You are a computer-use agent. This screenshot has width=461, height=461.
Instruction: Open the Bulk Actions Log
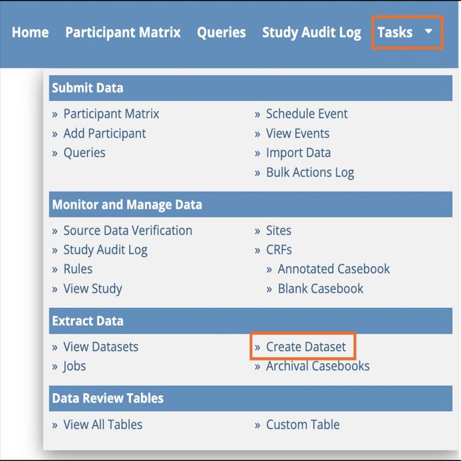pyautogui.click(x=310, y=172)
